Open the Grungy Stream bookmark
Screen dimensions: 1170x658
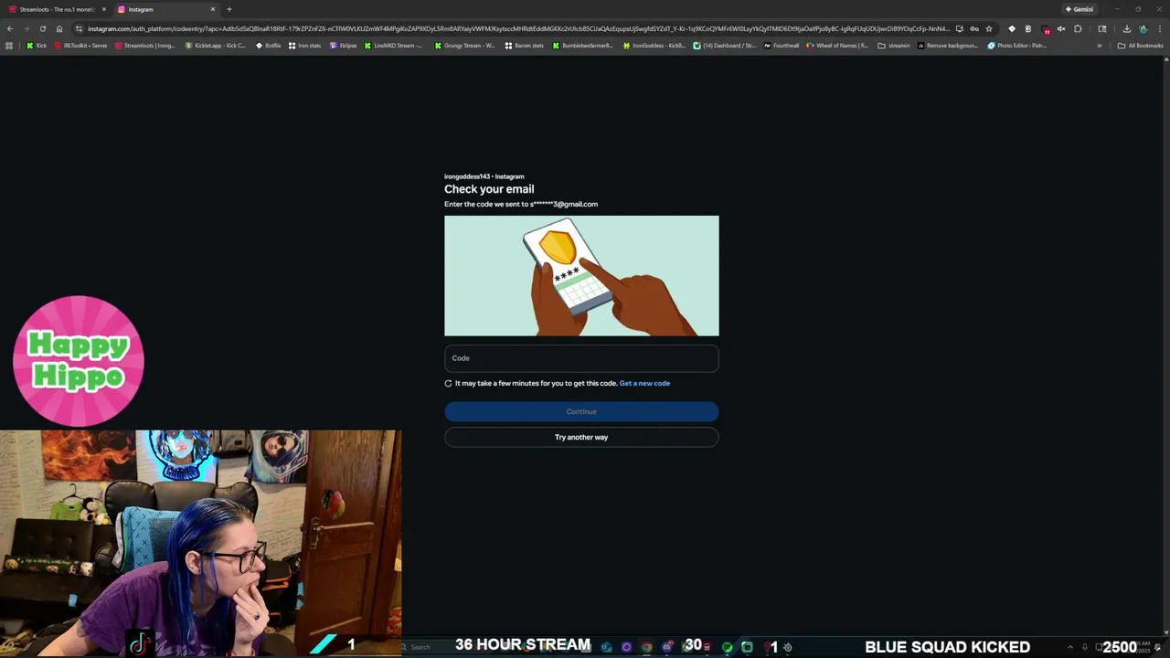tap(464, 45)
